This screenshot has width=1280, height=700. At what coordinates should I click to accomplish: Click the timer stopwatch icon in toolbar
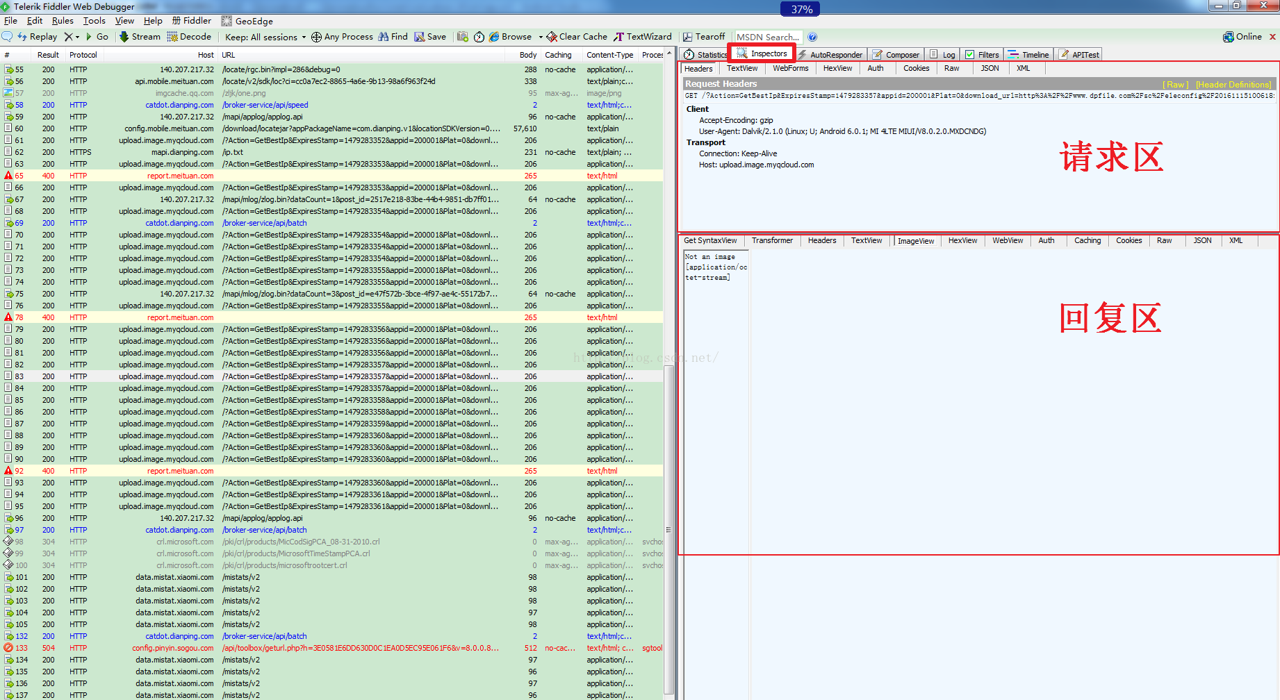coord(479,37)
